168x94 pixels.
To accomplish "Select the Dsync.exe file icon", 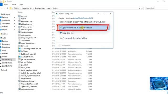I will click(x=19, y=46).
